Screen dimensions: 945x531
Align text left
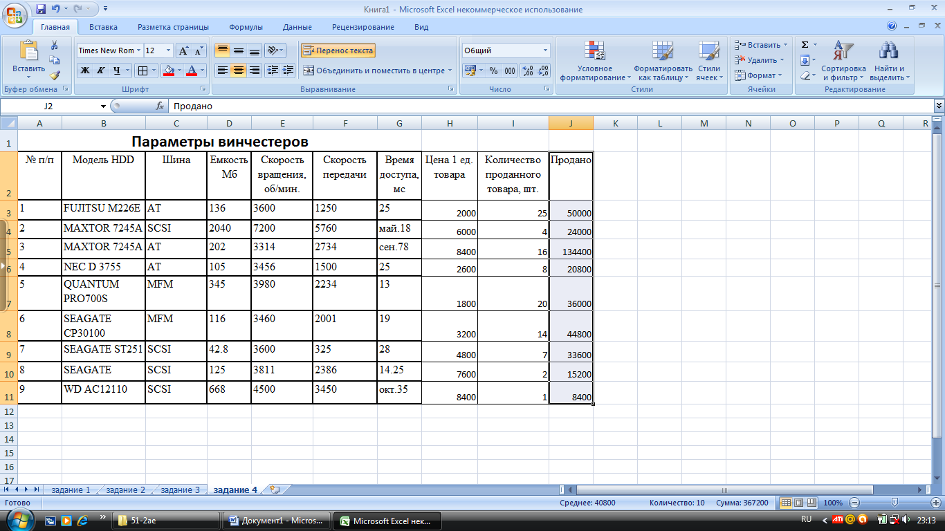[222, 71]
